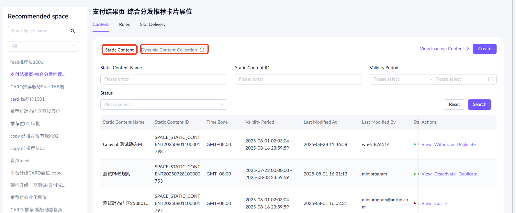
Task: Switch to the Rules tab
Action: (x=124, y=24)
